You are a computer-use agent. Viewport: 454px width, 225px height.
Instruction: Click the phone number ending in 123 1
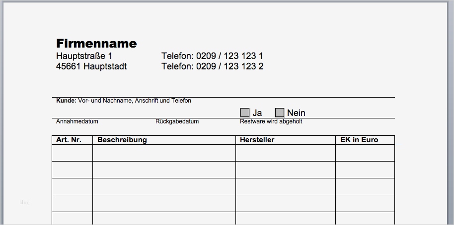point(212,56)
